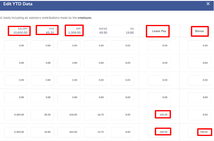Click PCB field showing 26.85
This screenshot has width=214, height=141.
(42, 132)
